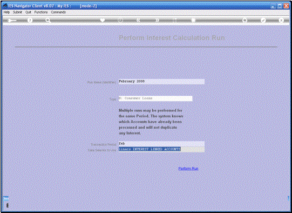The width and height of the screenshot is (292, 213).
Task: Go back with the double left chevron
Action: [138, 20]
